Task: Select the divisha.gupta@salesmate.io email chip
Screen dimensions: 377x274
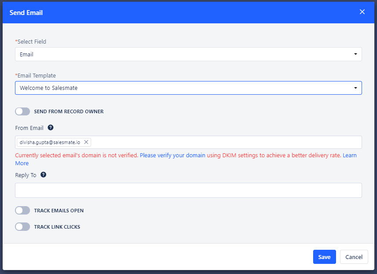Action: 50,142
